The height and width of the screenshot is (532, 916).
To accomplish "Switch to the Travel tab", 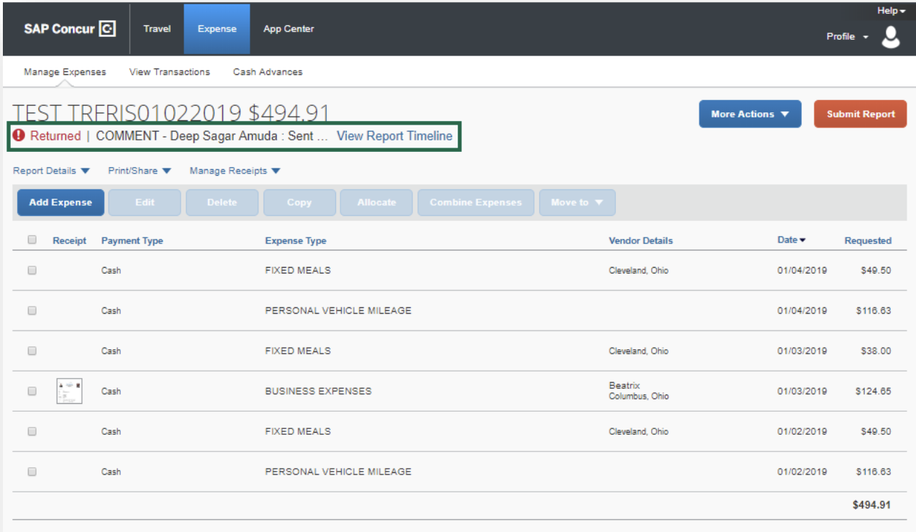I will tap(157, 30).
